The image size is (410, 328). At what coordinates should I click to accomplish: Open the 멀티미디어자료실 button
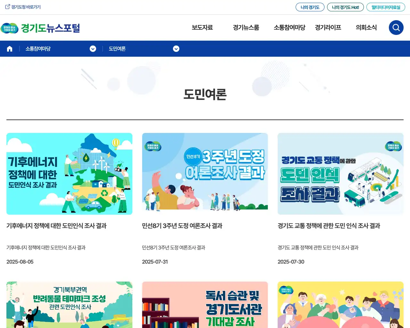click(386, 7)
